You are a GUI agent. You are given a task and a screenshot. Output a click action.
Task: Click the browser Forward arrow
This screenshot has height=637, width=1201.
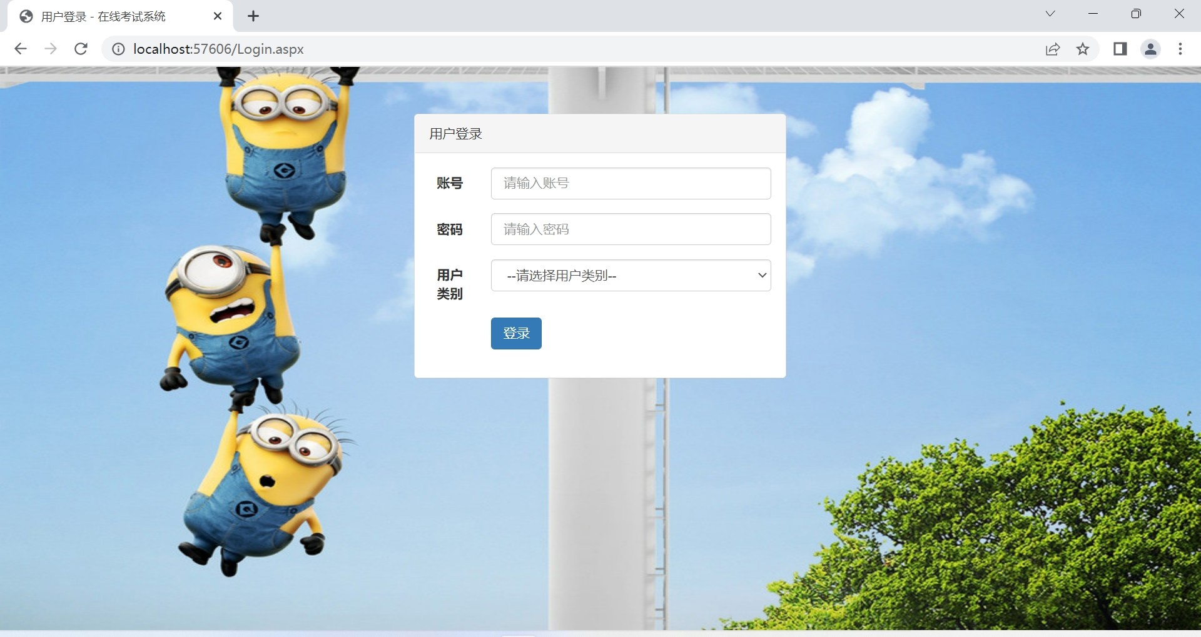(x=51, y=49)
